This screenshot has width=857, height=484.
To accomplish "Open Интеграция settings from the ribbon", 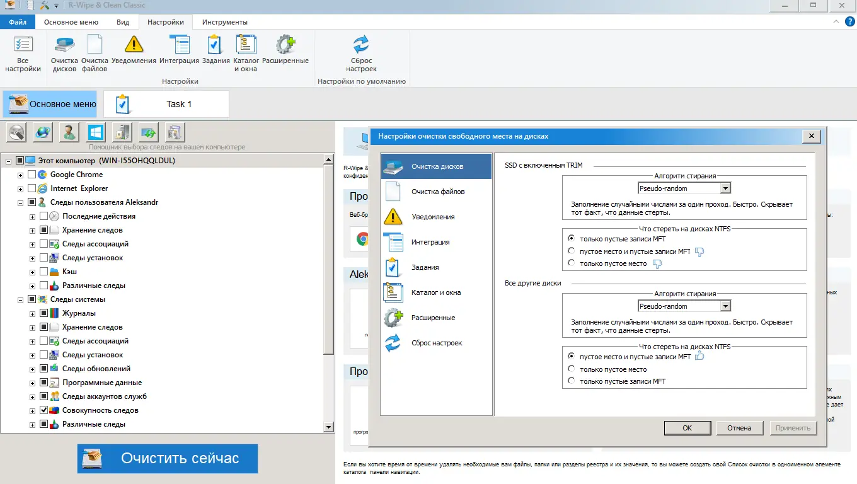I will (x=180, y=50).
